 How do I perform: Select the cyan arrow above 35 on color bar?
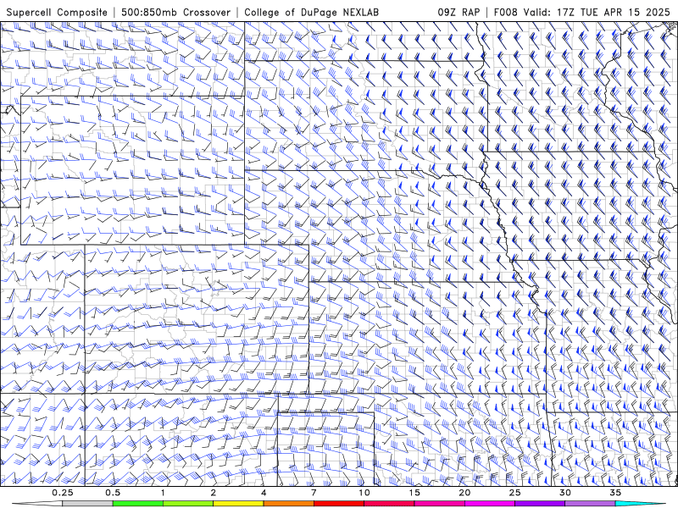(x=641, y=504)
